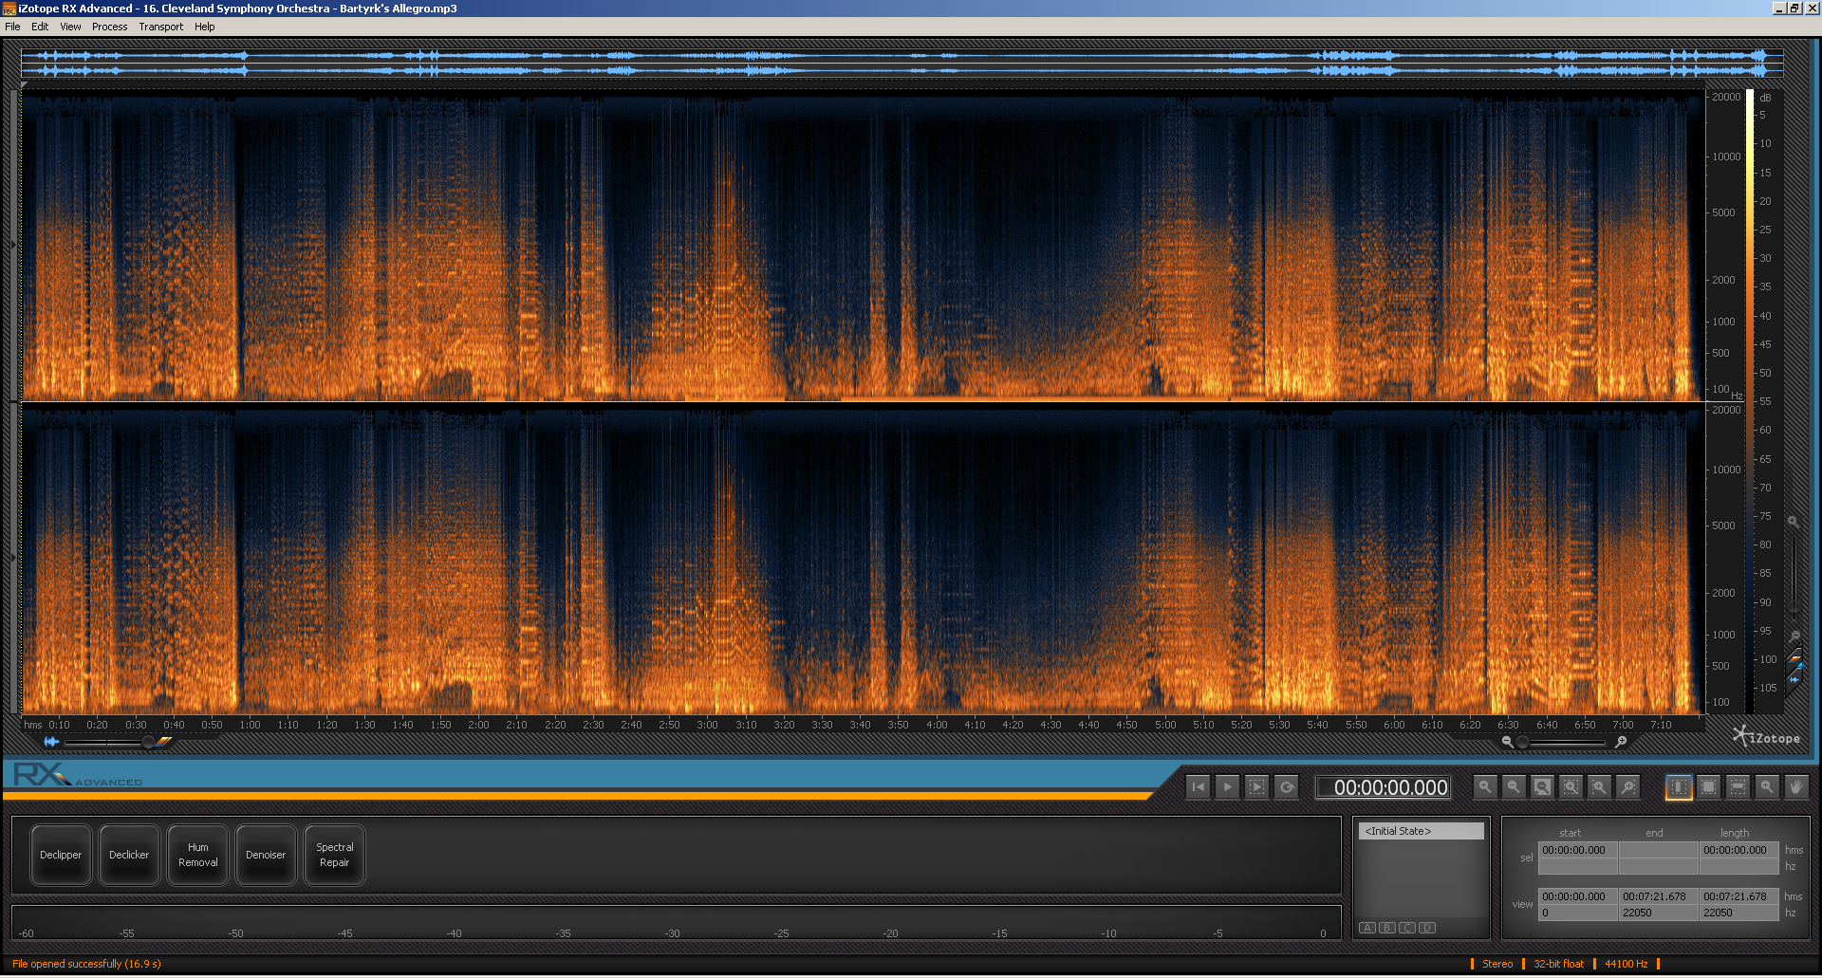Click the view end time field 00:07:21.678

click(x=1659, y=896)
